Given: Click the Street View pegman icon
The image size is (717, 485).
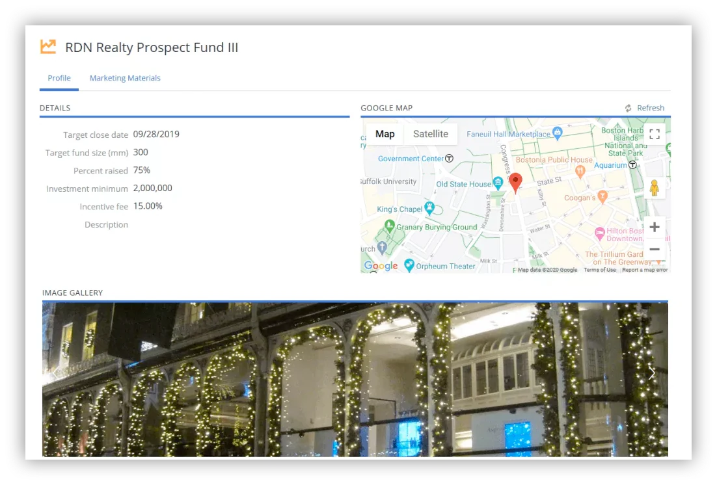Looking at the screenshot, I should tap(655, 188).
